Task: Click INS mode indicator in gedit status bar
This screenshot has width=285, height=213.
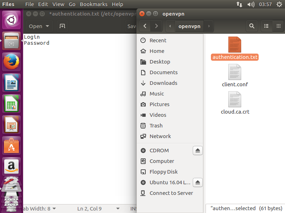Action: [133, 209]
